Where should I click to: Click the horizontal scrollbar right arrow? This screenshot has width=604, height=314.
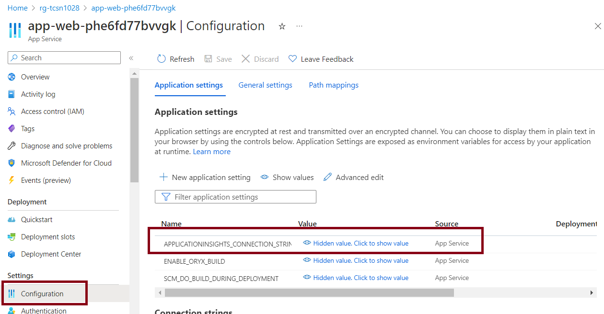(592, 292)
